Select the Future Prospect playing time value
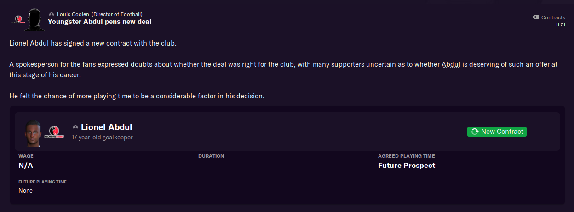574x212 pixels. pos(406,166)
